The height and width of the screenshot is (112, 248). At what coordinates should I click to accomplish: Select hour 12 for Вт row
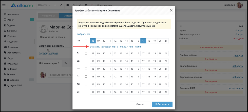click(115, 54)
